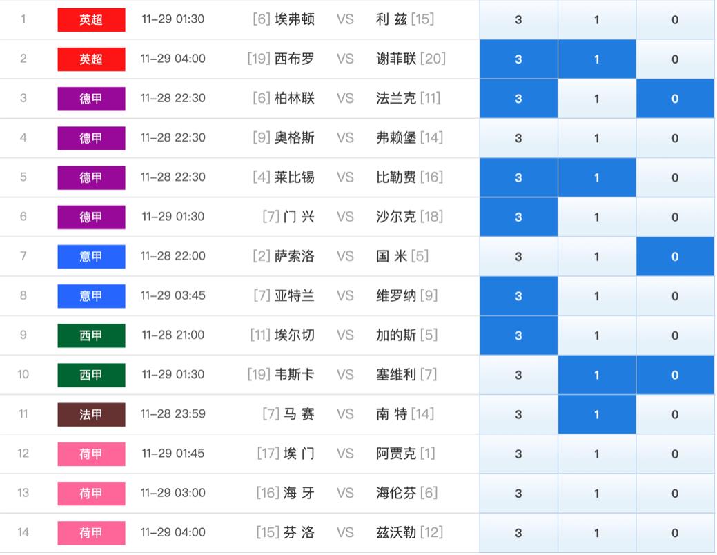
Task: Select outcome 3 for 韦斯卡 vs 塞维利
Action: pyautogui.click(x=518, y=375)
